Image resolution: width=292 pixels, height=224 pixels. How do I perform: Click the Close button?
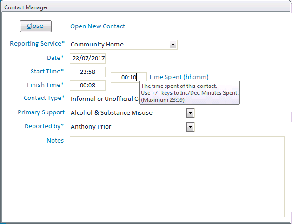point(35,26)
